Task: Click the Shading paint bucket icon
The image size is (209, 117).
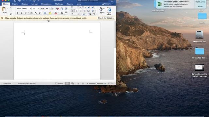Action: tap(72, 14)
